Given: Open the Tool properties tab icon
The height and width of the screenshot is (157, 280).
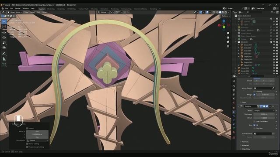Looking at the screenshot, I should pos(234,82).
